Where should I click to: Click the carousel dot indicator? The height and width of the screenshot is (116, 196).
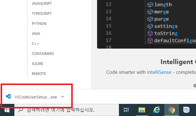point(194,86)
